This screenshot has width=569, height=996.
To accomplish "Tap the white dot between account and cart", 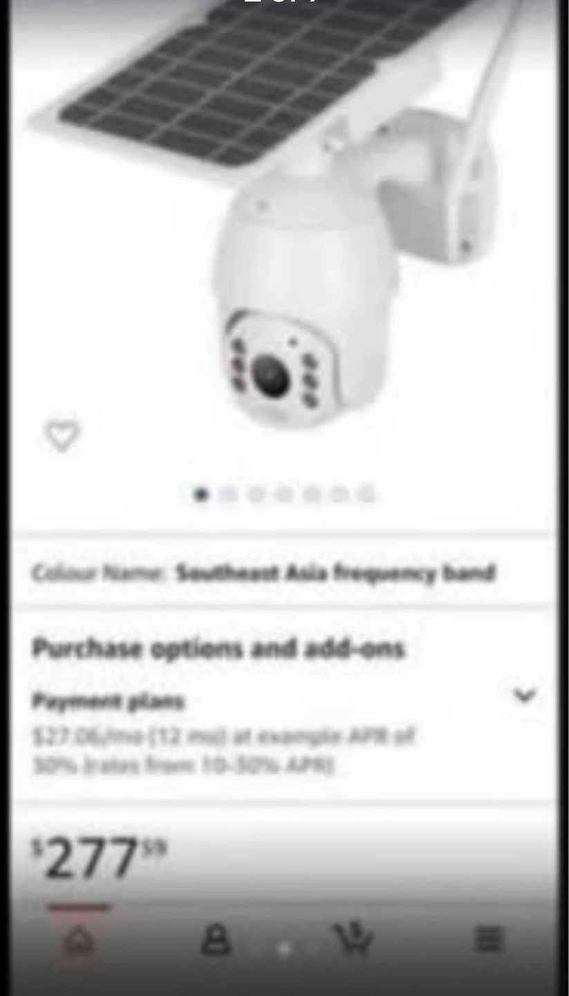I will [283, 949].
